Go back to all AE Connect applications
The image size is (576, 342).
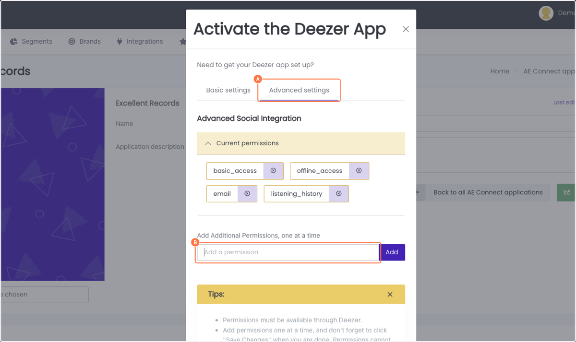(x=488, y=192)
